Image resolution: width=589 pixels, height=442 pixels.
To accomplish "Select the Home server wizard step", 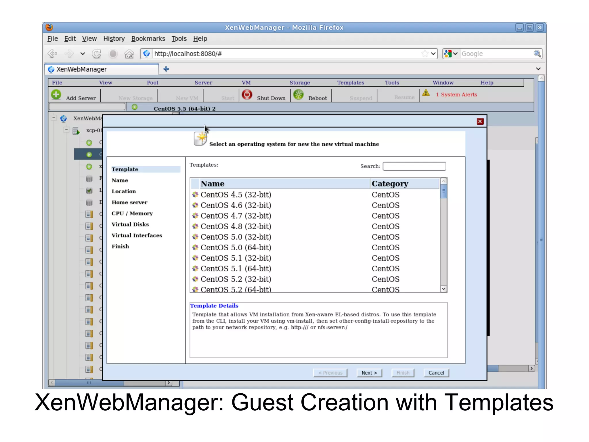I will pyautogui.click(x=129, y=203).
